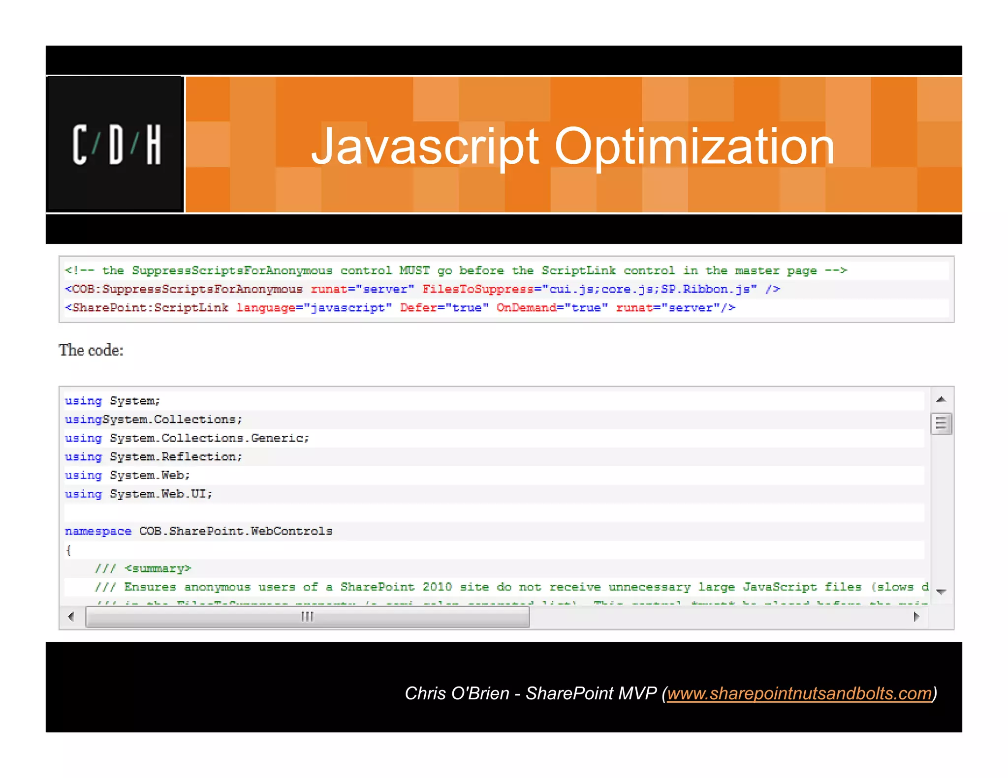Click the SuppressScriptsForAnonymous comment line

click(x=456, y=270)
